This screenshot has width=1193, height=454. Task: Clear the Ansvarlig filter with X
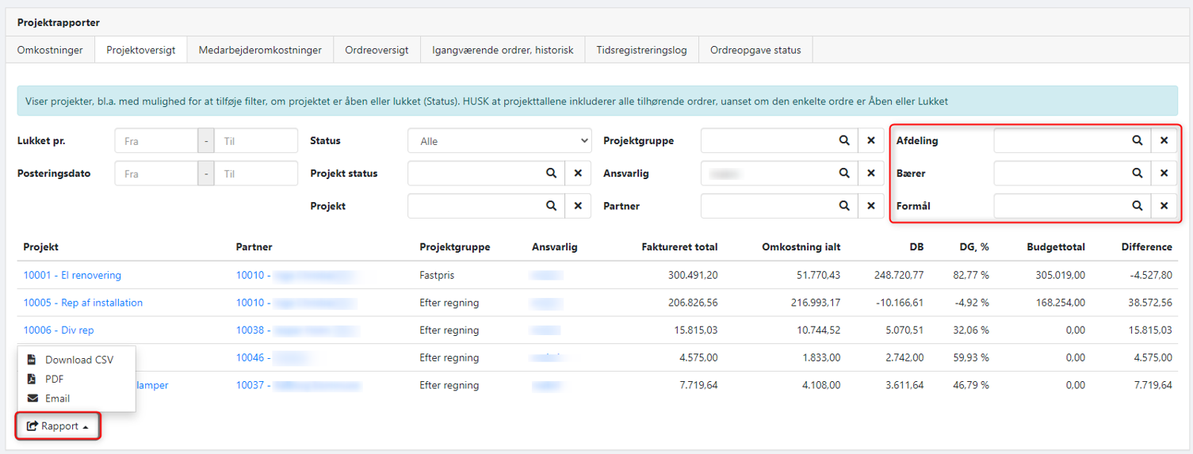pos(870,174)
